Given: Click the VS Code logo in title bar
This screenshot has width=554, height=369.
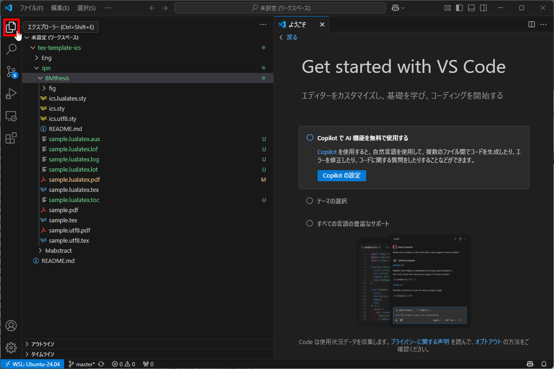Looking at the screenshot, I should pyautogui.click(x=8, y=8).
